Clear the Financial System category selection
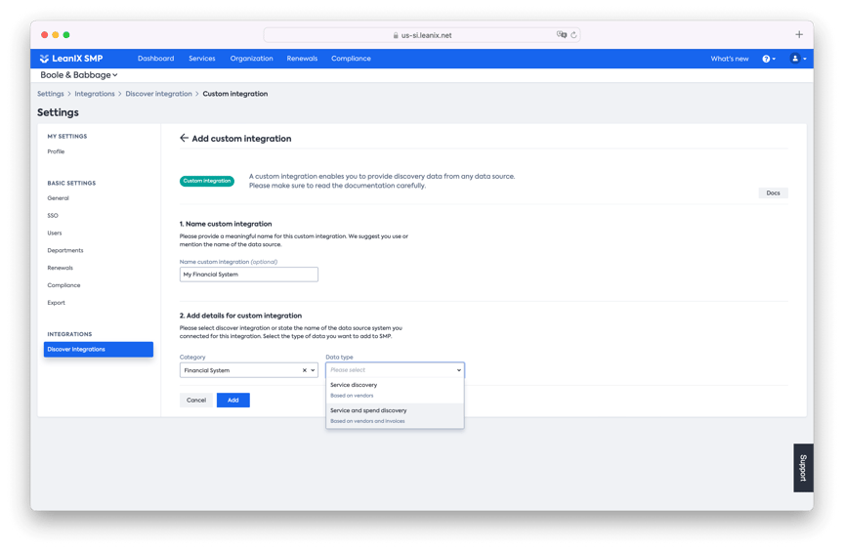This screenshot has width=844, height=551. 304,371
